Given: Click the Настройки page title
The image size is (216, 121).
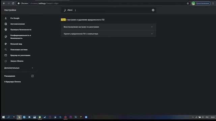Looking at the screenshot, I should (x=10, y=10).
